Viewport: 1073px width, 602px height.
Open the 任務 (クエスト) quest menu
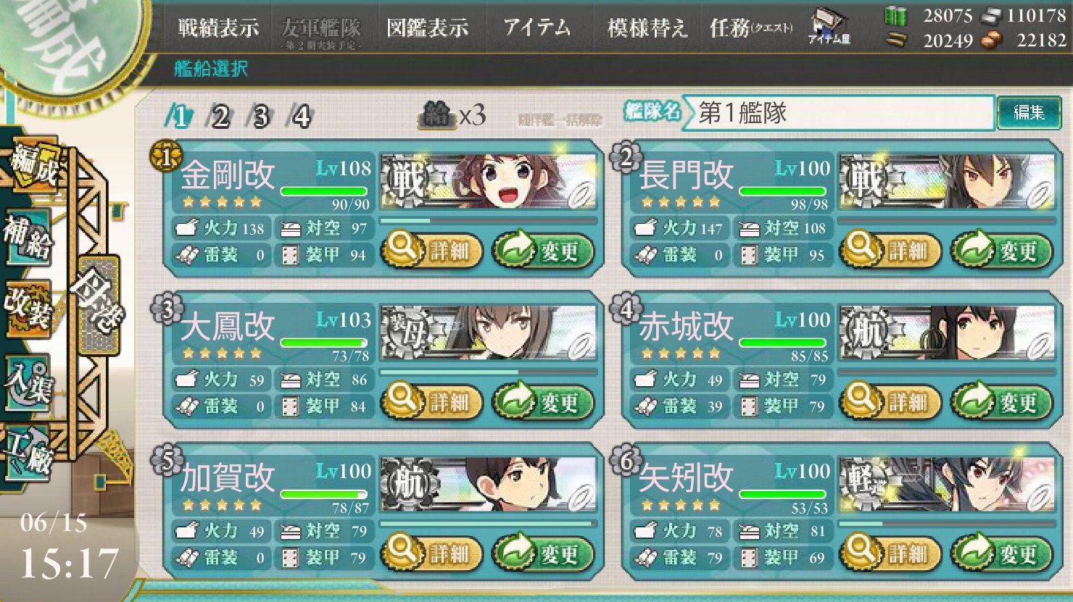pos(751,28)
